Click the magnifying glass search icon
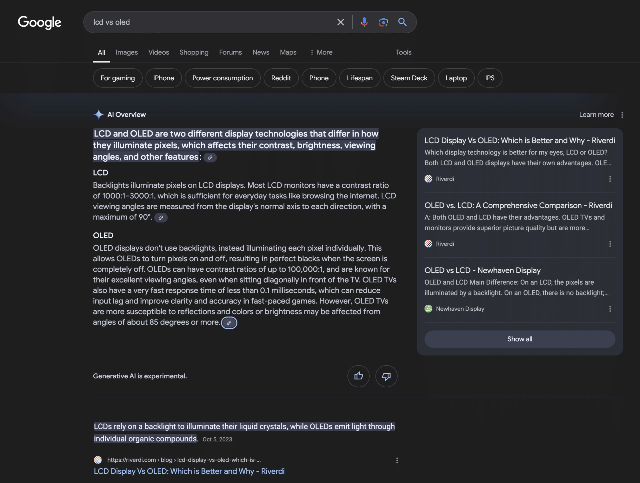The width and height of the screenshot is (640, 483). [402, 22]
